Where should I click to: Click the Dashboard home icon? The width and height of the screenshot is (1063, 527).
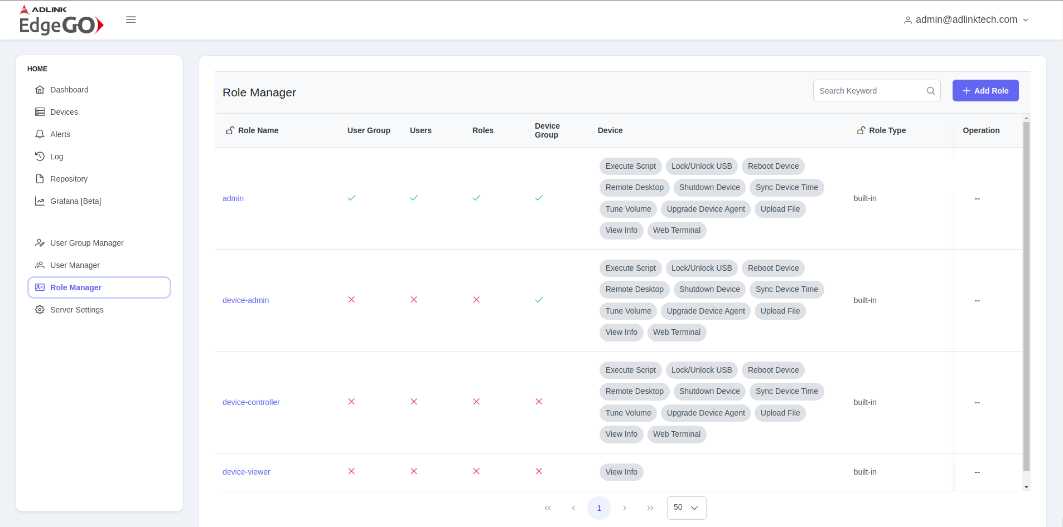[40, 89]
